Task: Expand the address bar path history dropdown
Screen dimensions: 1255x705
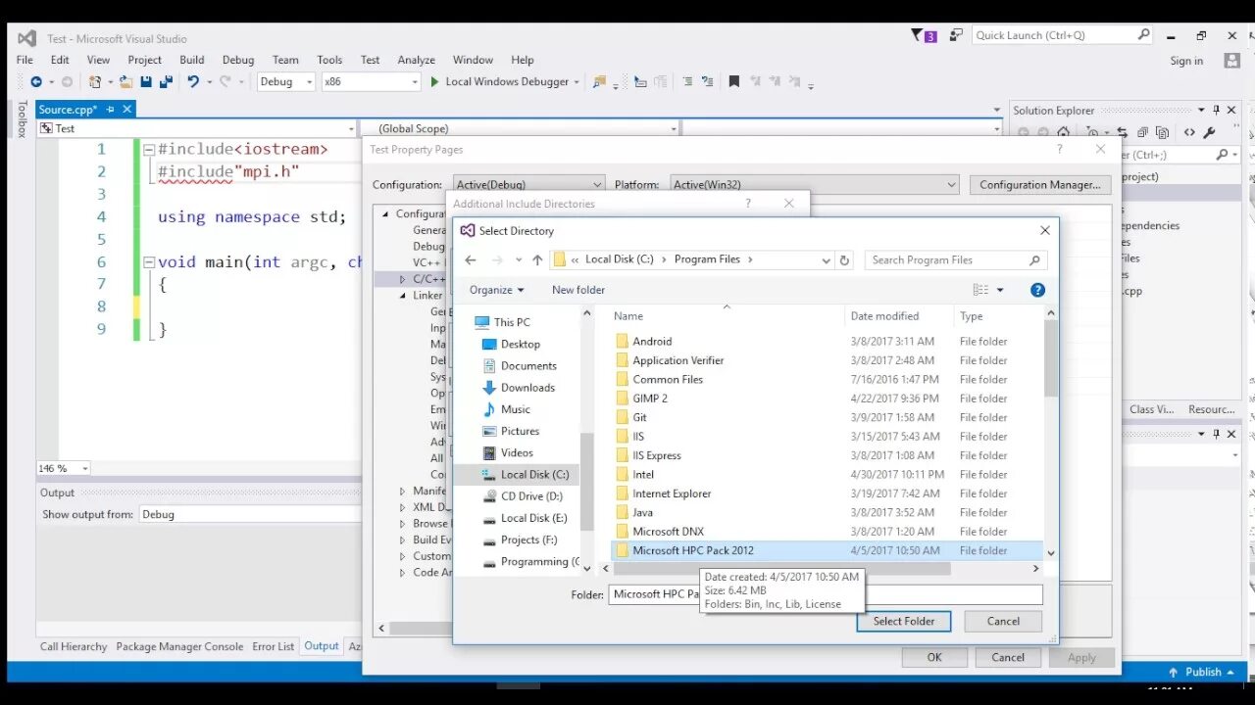Action: (x=826, y=260)
